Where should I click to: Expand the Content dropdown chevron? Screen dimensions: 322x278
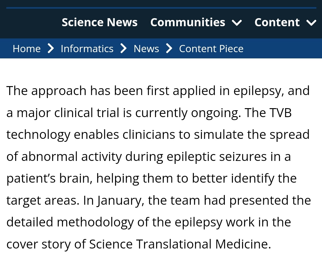(x=311, y=23)
